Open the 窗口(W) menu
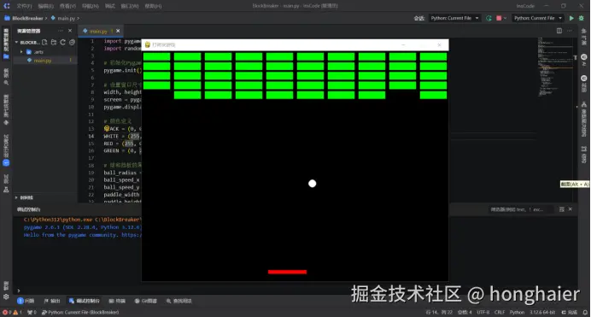Viewport: 591px width, 317px height. [130, 6]
